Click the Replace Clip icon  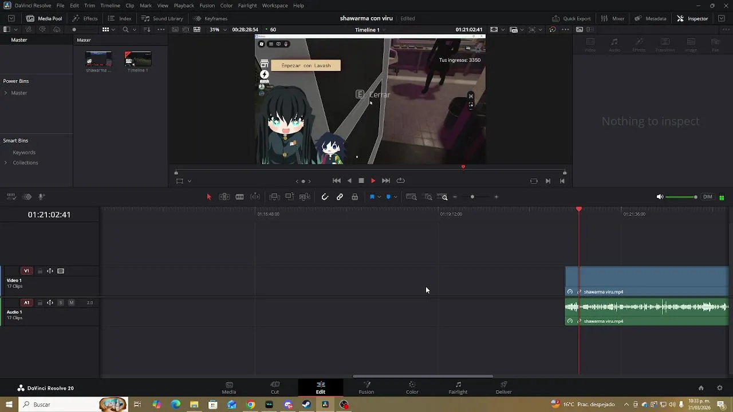click(305, 197)
